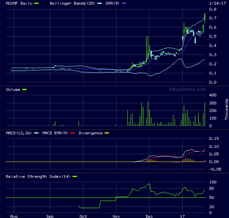229x218 pixels.
Task: Click the green Volume legend swatch
Action: click(x=24, y=89)
